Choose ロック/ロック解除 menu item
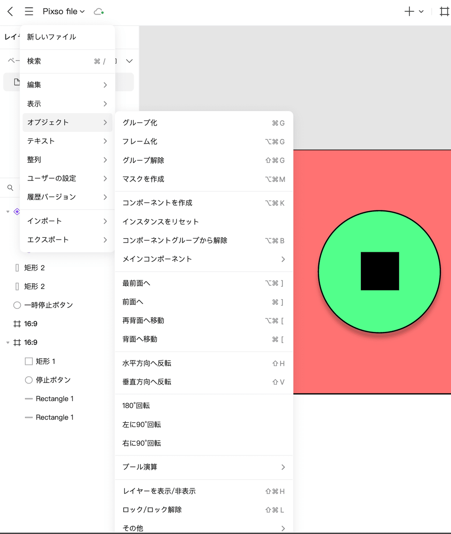The width and height of the screenshot is (451, 534). tap(204, 510)
